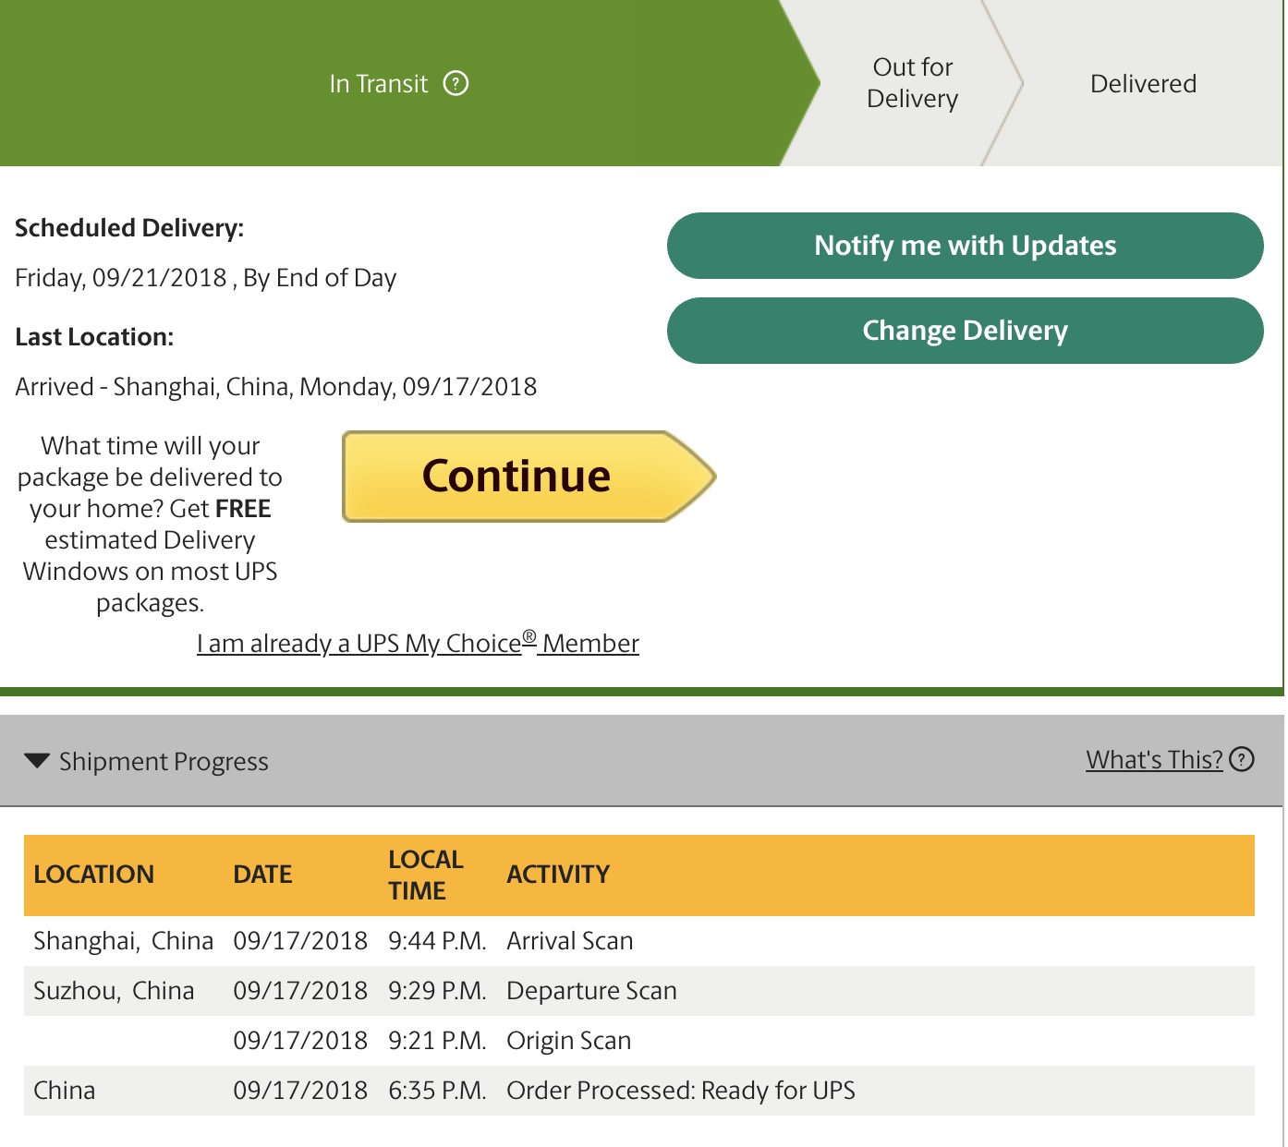
Task: Click the ACTIVITY column header
Action: pos(558,875)
